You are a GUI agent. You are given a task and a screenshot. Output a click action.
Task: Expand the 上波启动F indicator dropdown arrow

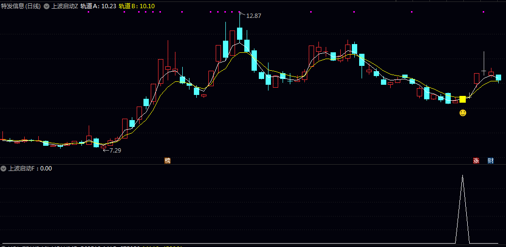[x=3, y=169]
